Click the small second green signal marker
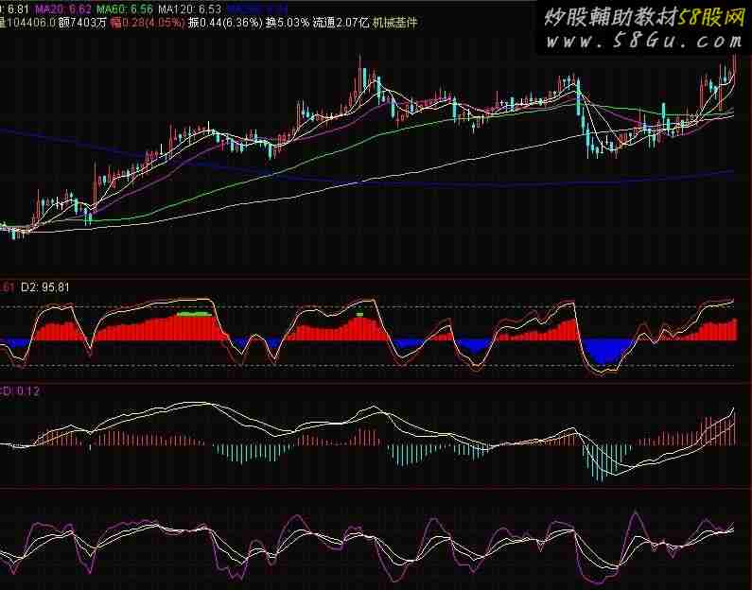The height and width of the screenshot is (590, 752). coord(360,313)
